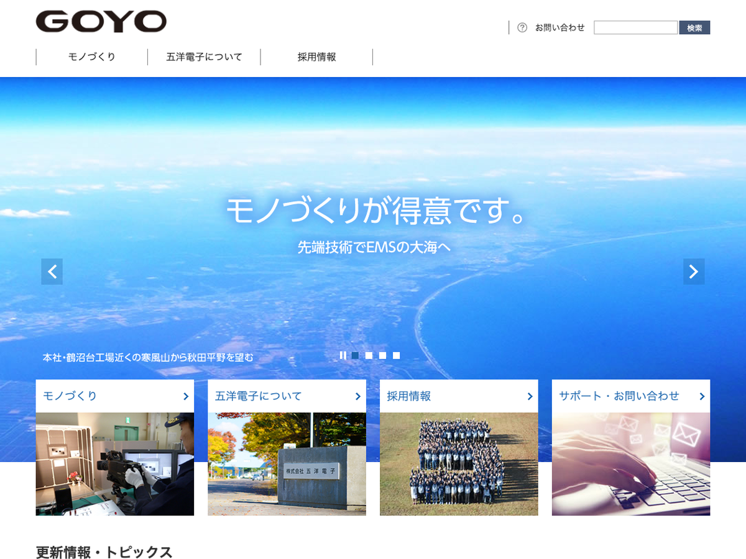The width and height of the screenshot is (746, 559).
Task: Open モノづくり in top navigation
Action: (x=92, y=57)
